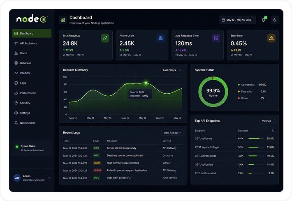Click the Total Requests trend chart icon
The image size is (292, 201).
click(105, 38)
